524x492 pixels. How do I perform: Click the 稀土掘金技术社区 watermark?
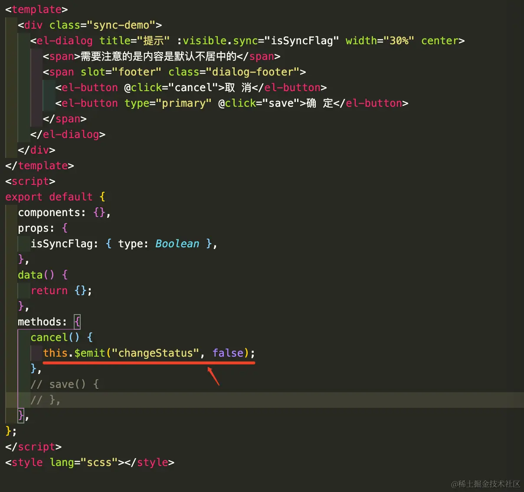point(485,483)
